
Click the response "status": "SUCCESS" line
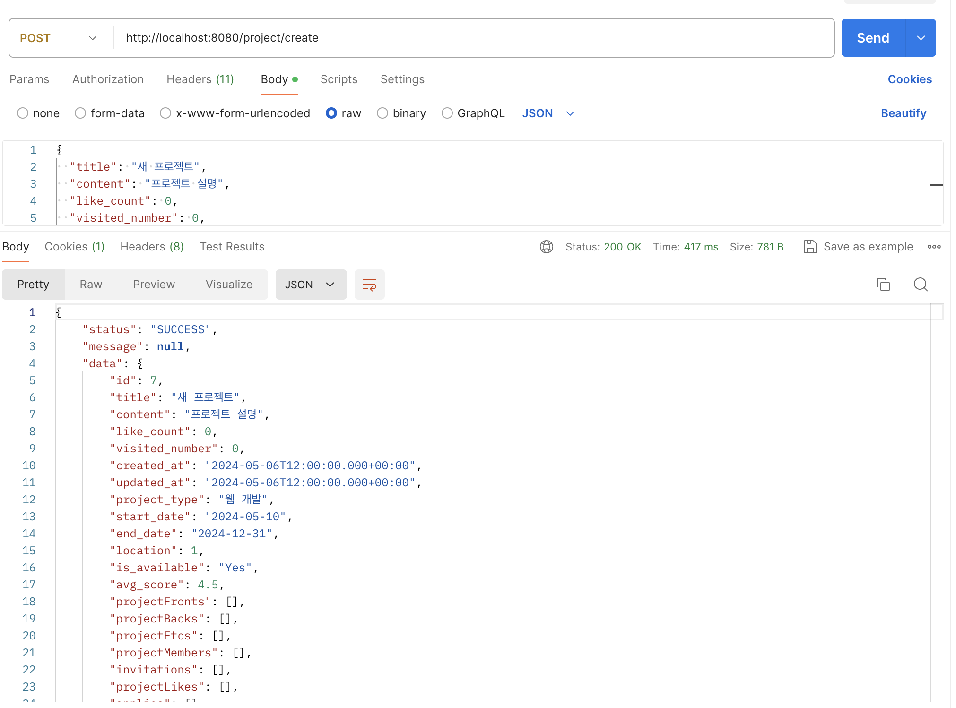150,329
